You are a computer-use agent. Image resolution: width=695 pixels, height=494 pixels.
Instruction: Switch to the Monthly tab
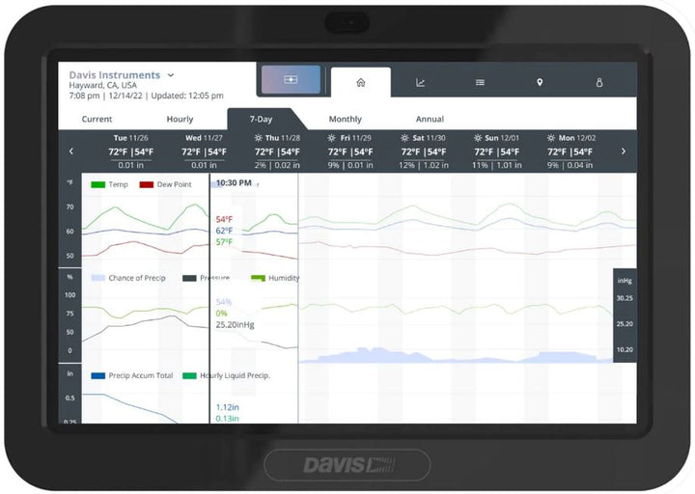(345, 120)
